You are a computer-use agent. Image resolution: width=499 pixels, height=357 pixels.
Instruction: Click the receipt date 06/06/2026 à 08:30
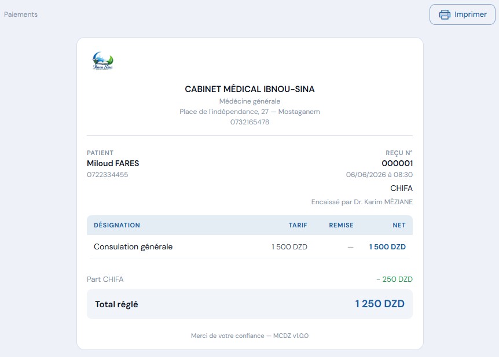click(x=379, y=175)
